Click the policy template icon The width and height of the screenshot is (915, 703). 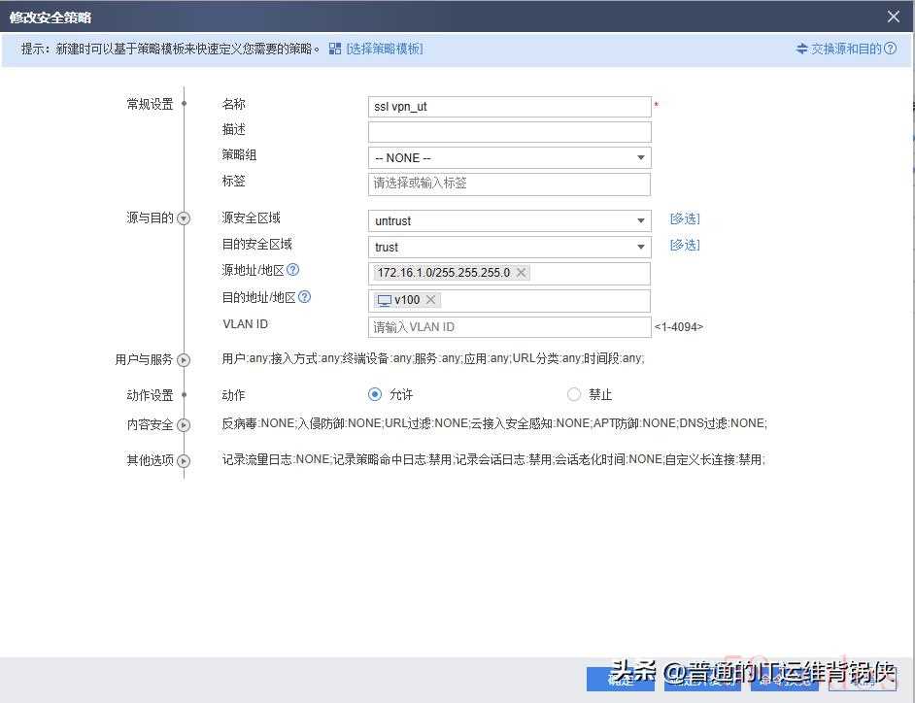(335, 49)
